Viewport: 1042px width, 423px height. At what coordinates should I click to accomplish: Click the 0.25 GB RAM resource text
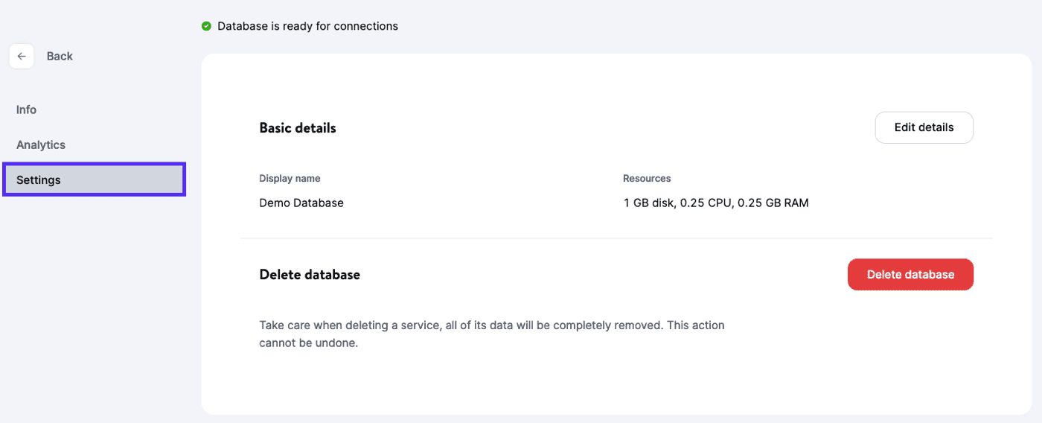point(773,203)
